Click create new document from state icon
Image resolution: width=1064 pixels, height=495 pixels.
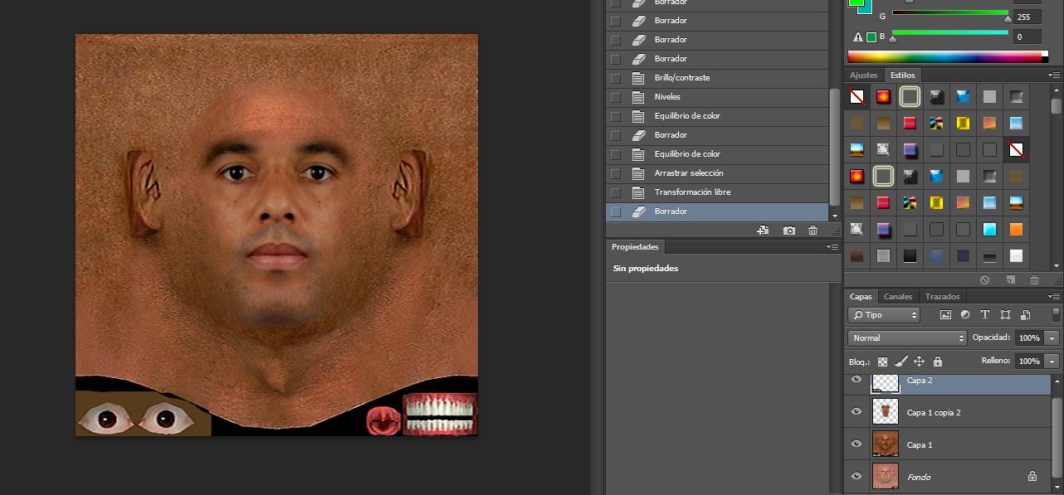pos(763,231)
